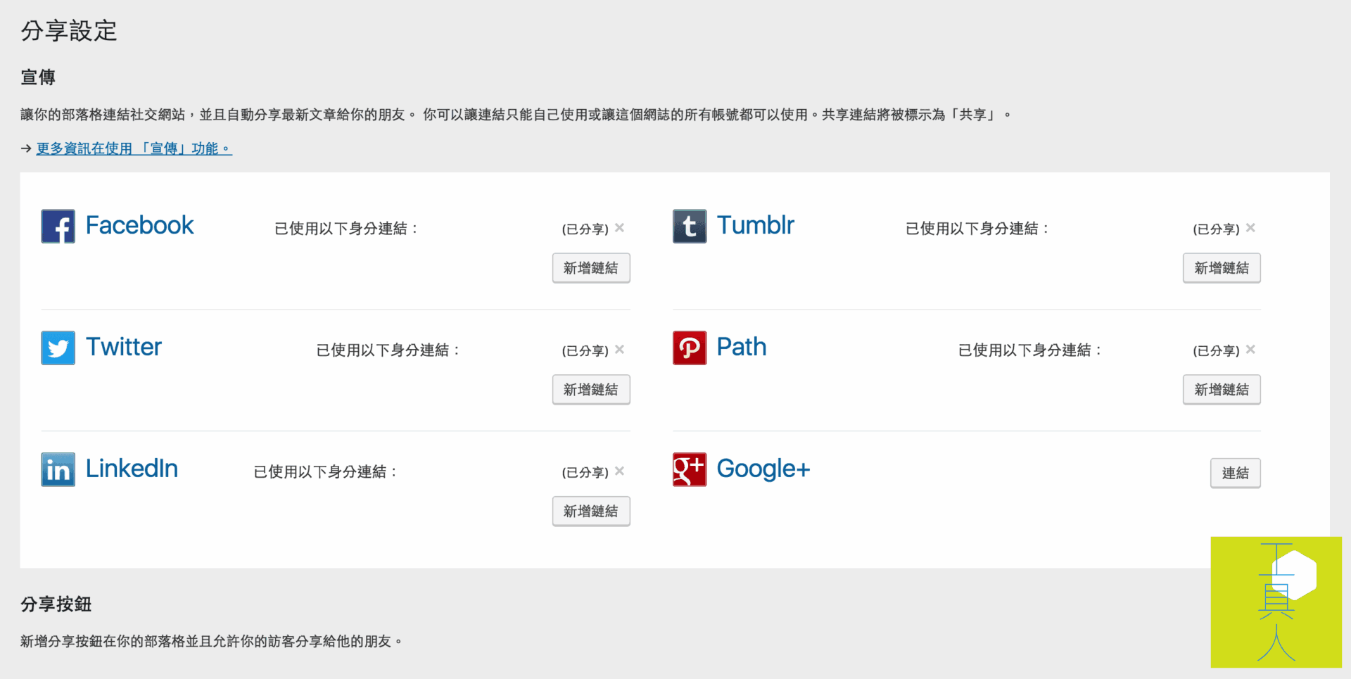Click the Path logo icon

(690, 348)
